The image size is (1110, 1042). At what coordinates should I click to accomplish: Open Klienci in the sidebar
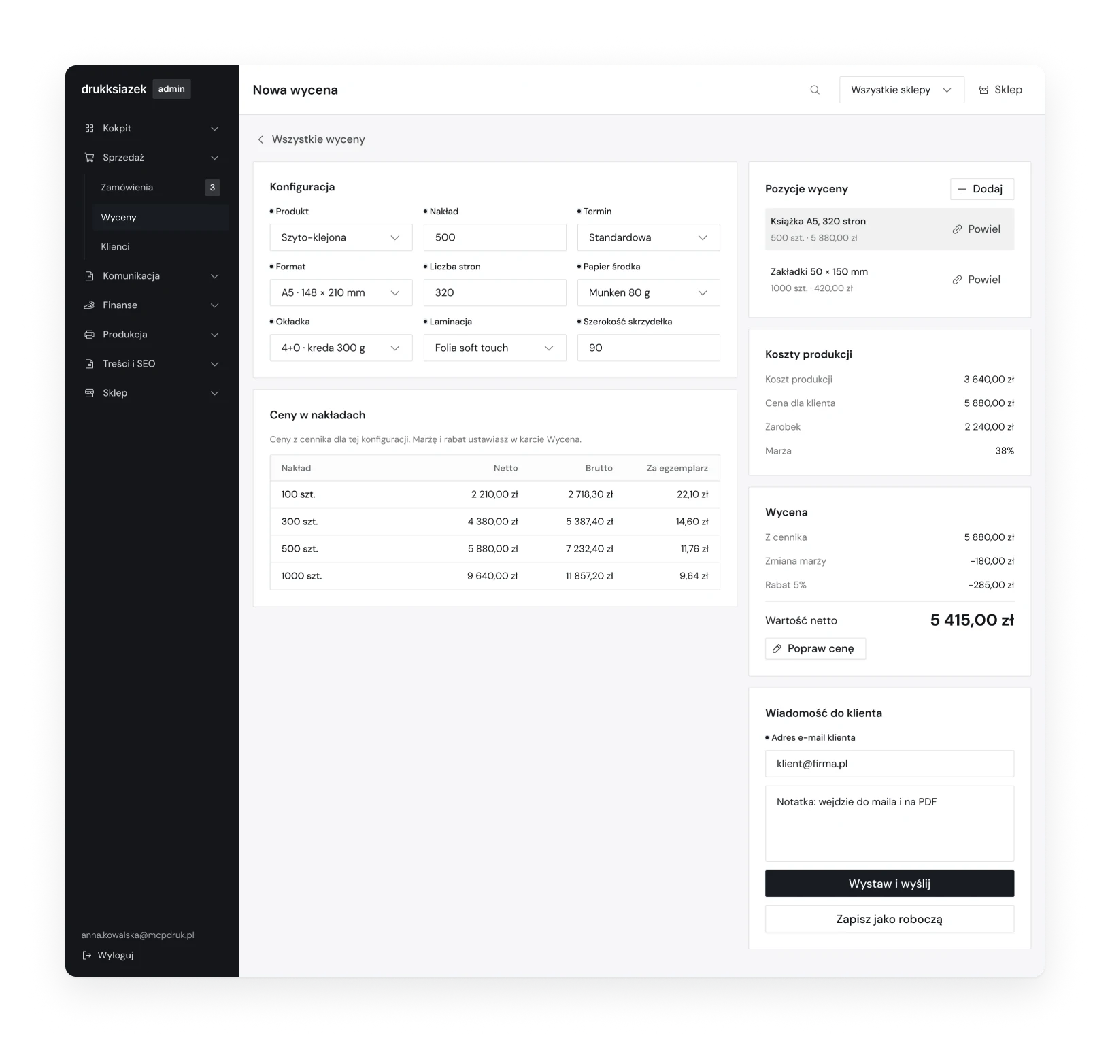coord(161,246)
